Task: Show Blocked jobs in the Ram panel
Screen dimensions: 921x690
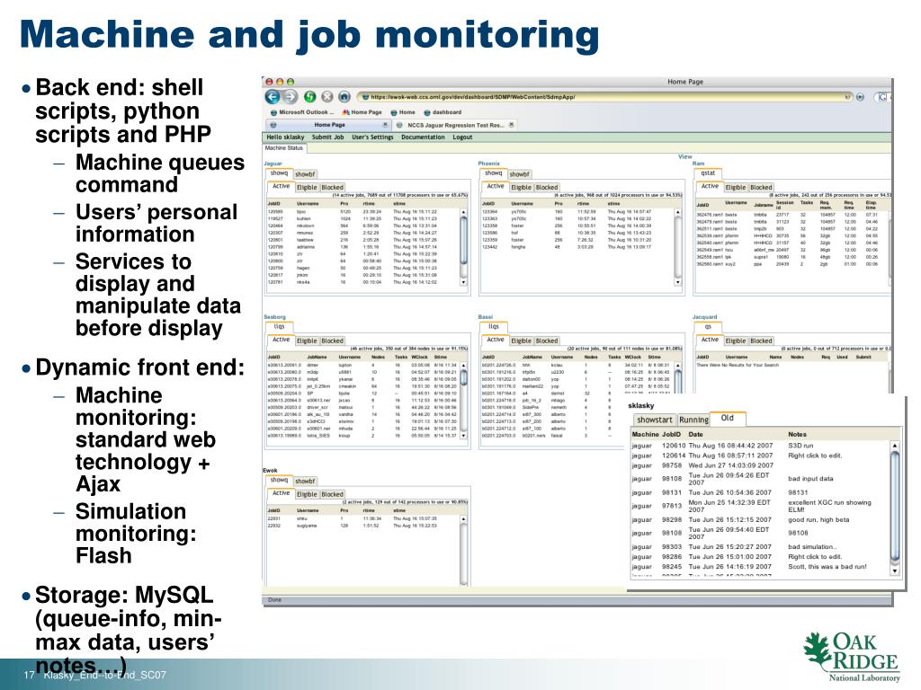Action: [761, 187]
